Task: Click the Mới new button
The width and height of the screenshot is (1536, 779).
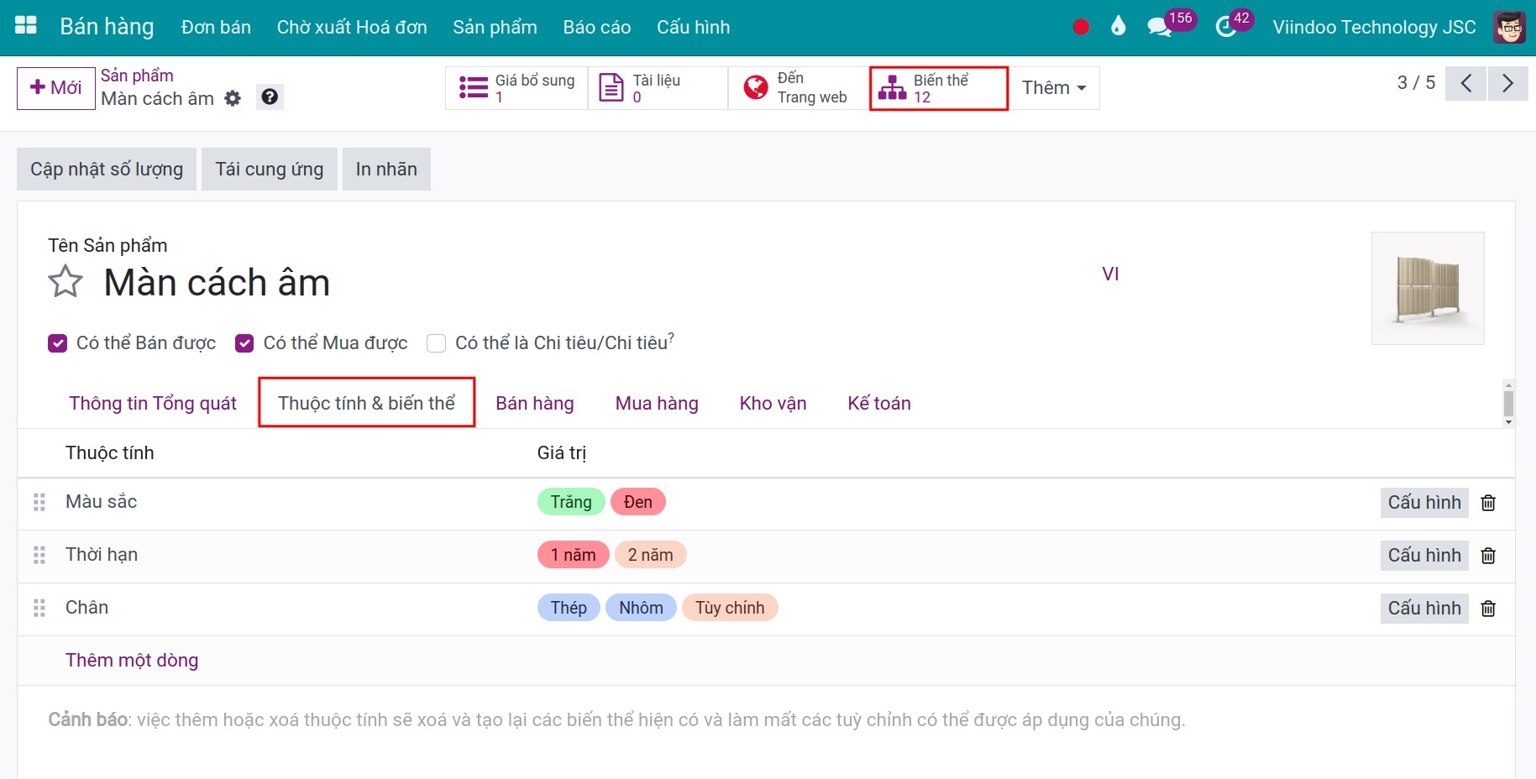Action: pyautogui.click(x=56, y=88)
